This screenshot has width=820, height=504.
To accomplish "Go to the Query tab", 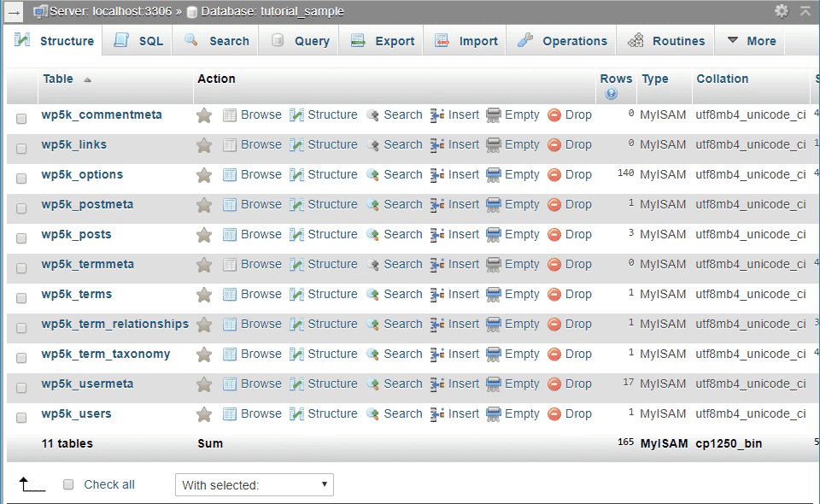I will click(299, 41).
